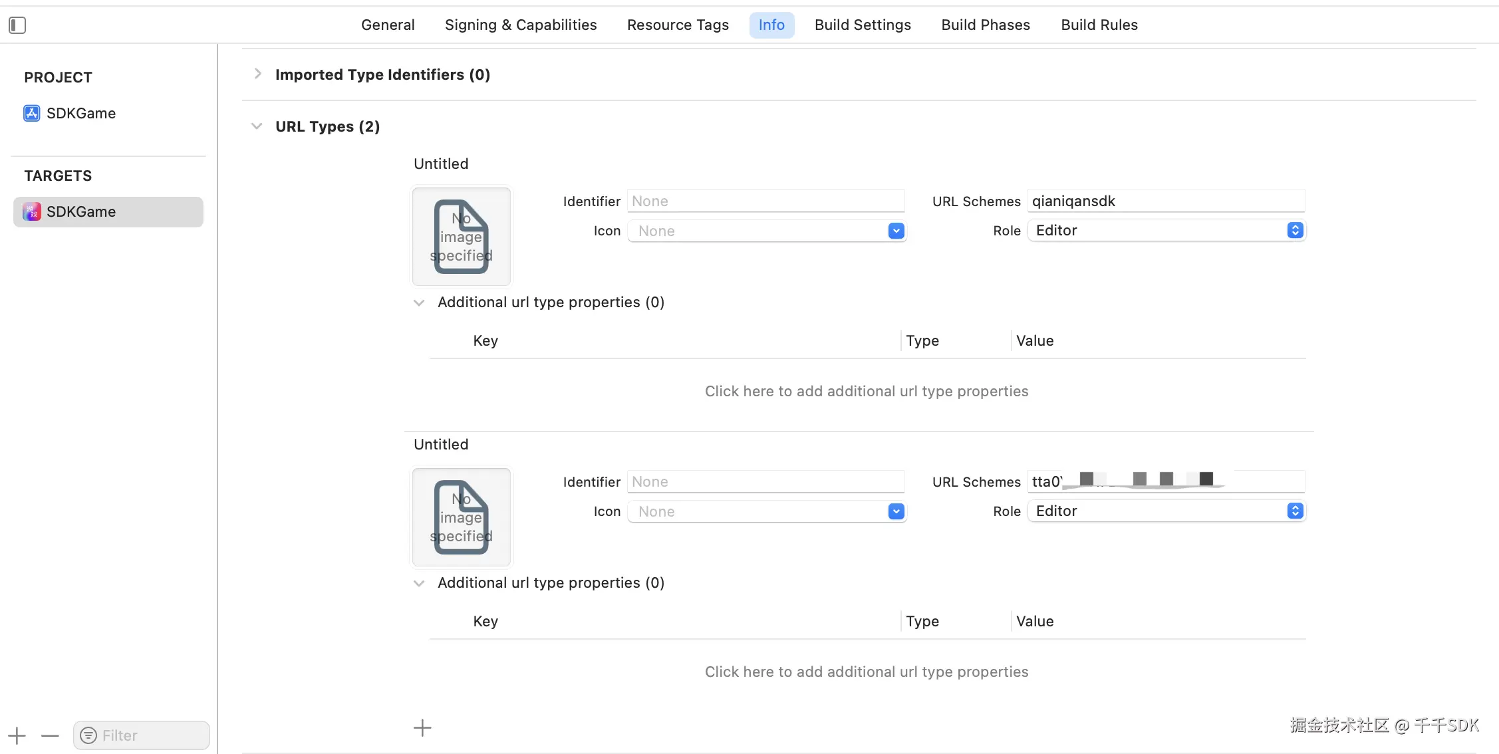The image size is (1499, 754).
Task: Select the SDKGame target app icon
Action: point(31,211)
